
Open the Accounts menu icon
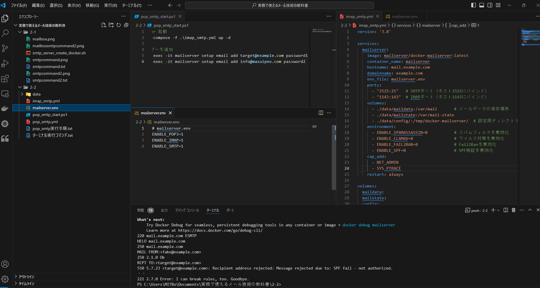(5, 264)
